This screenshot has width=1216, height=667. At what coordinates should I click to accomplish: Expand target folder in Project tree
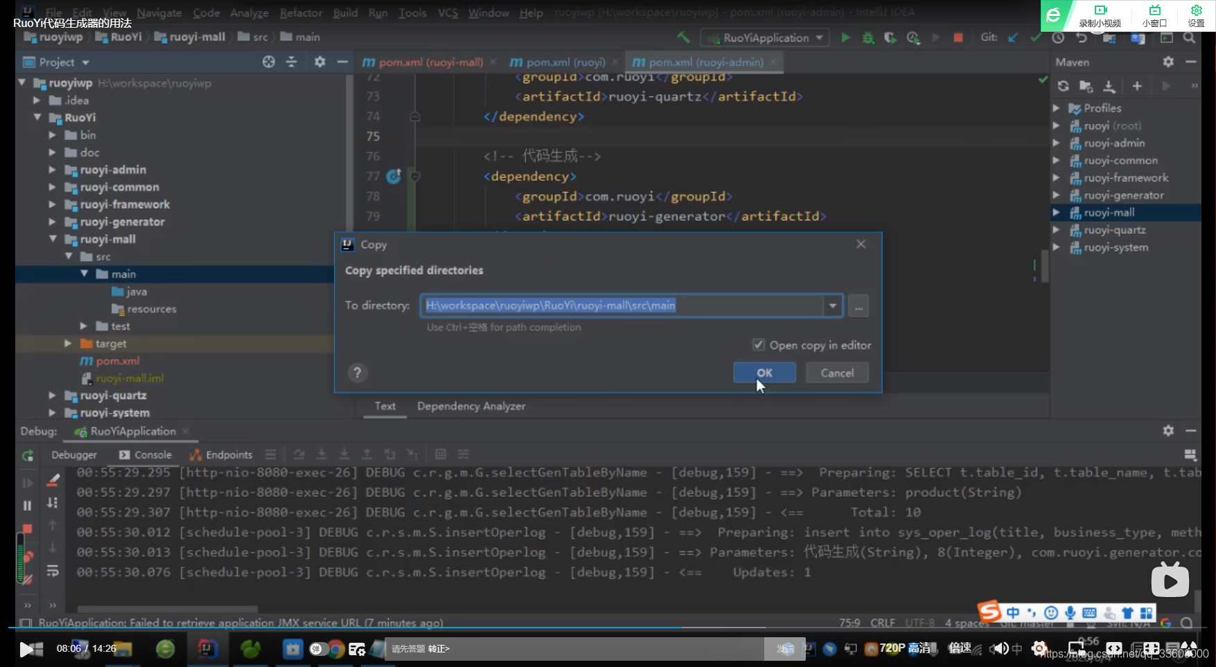68,344
